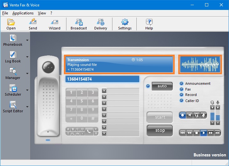229x166 pixels.
Task: Expand the Log Book dropdown arrow
Action: click(x=27, y=57)
